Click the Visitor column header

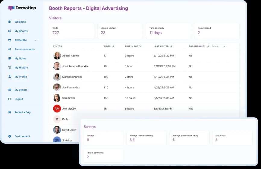click(58, 46)
